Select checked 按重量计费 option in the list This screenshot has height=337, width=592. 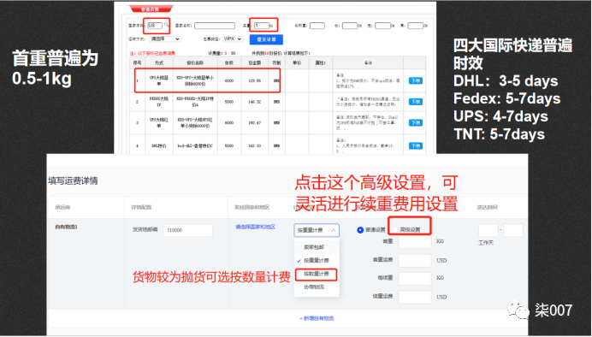[x=317, y=260]
